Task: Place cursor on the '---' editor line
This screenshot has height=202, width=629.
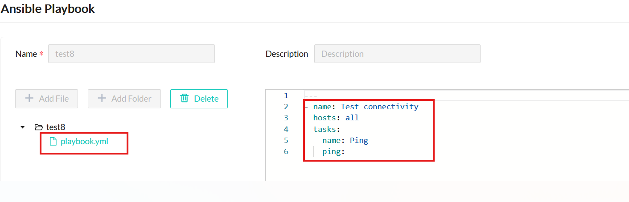Action: tap(311, 95)
